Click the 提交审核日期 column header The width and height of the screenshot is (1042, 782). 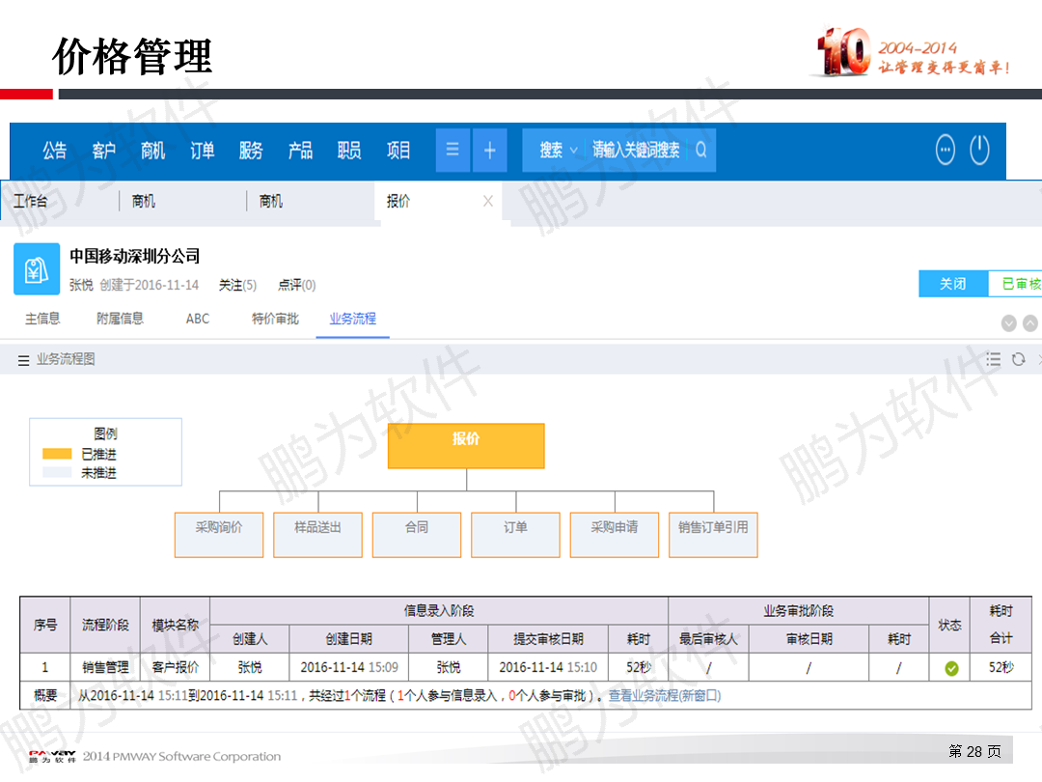(548, 639)
